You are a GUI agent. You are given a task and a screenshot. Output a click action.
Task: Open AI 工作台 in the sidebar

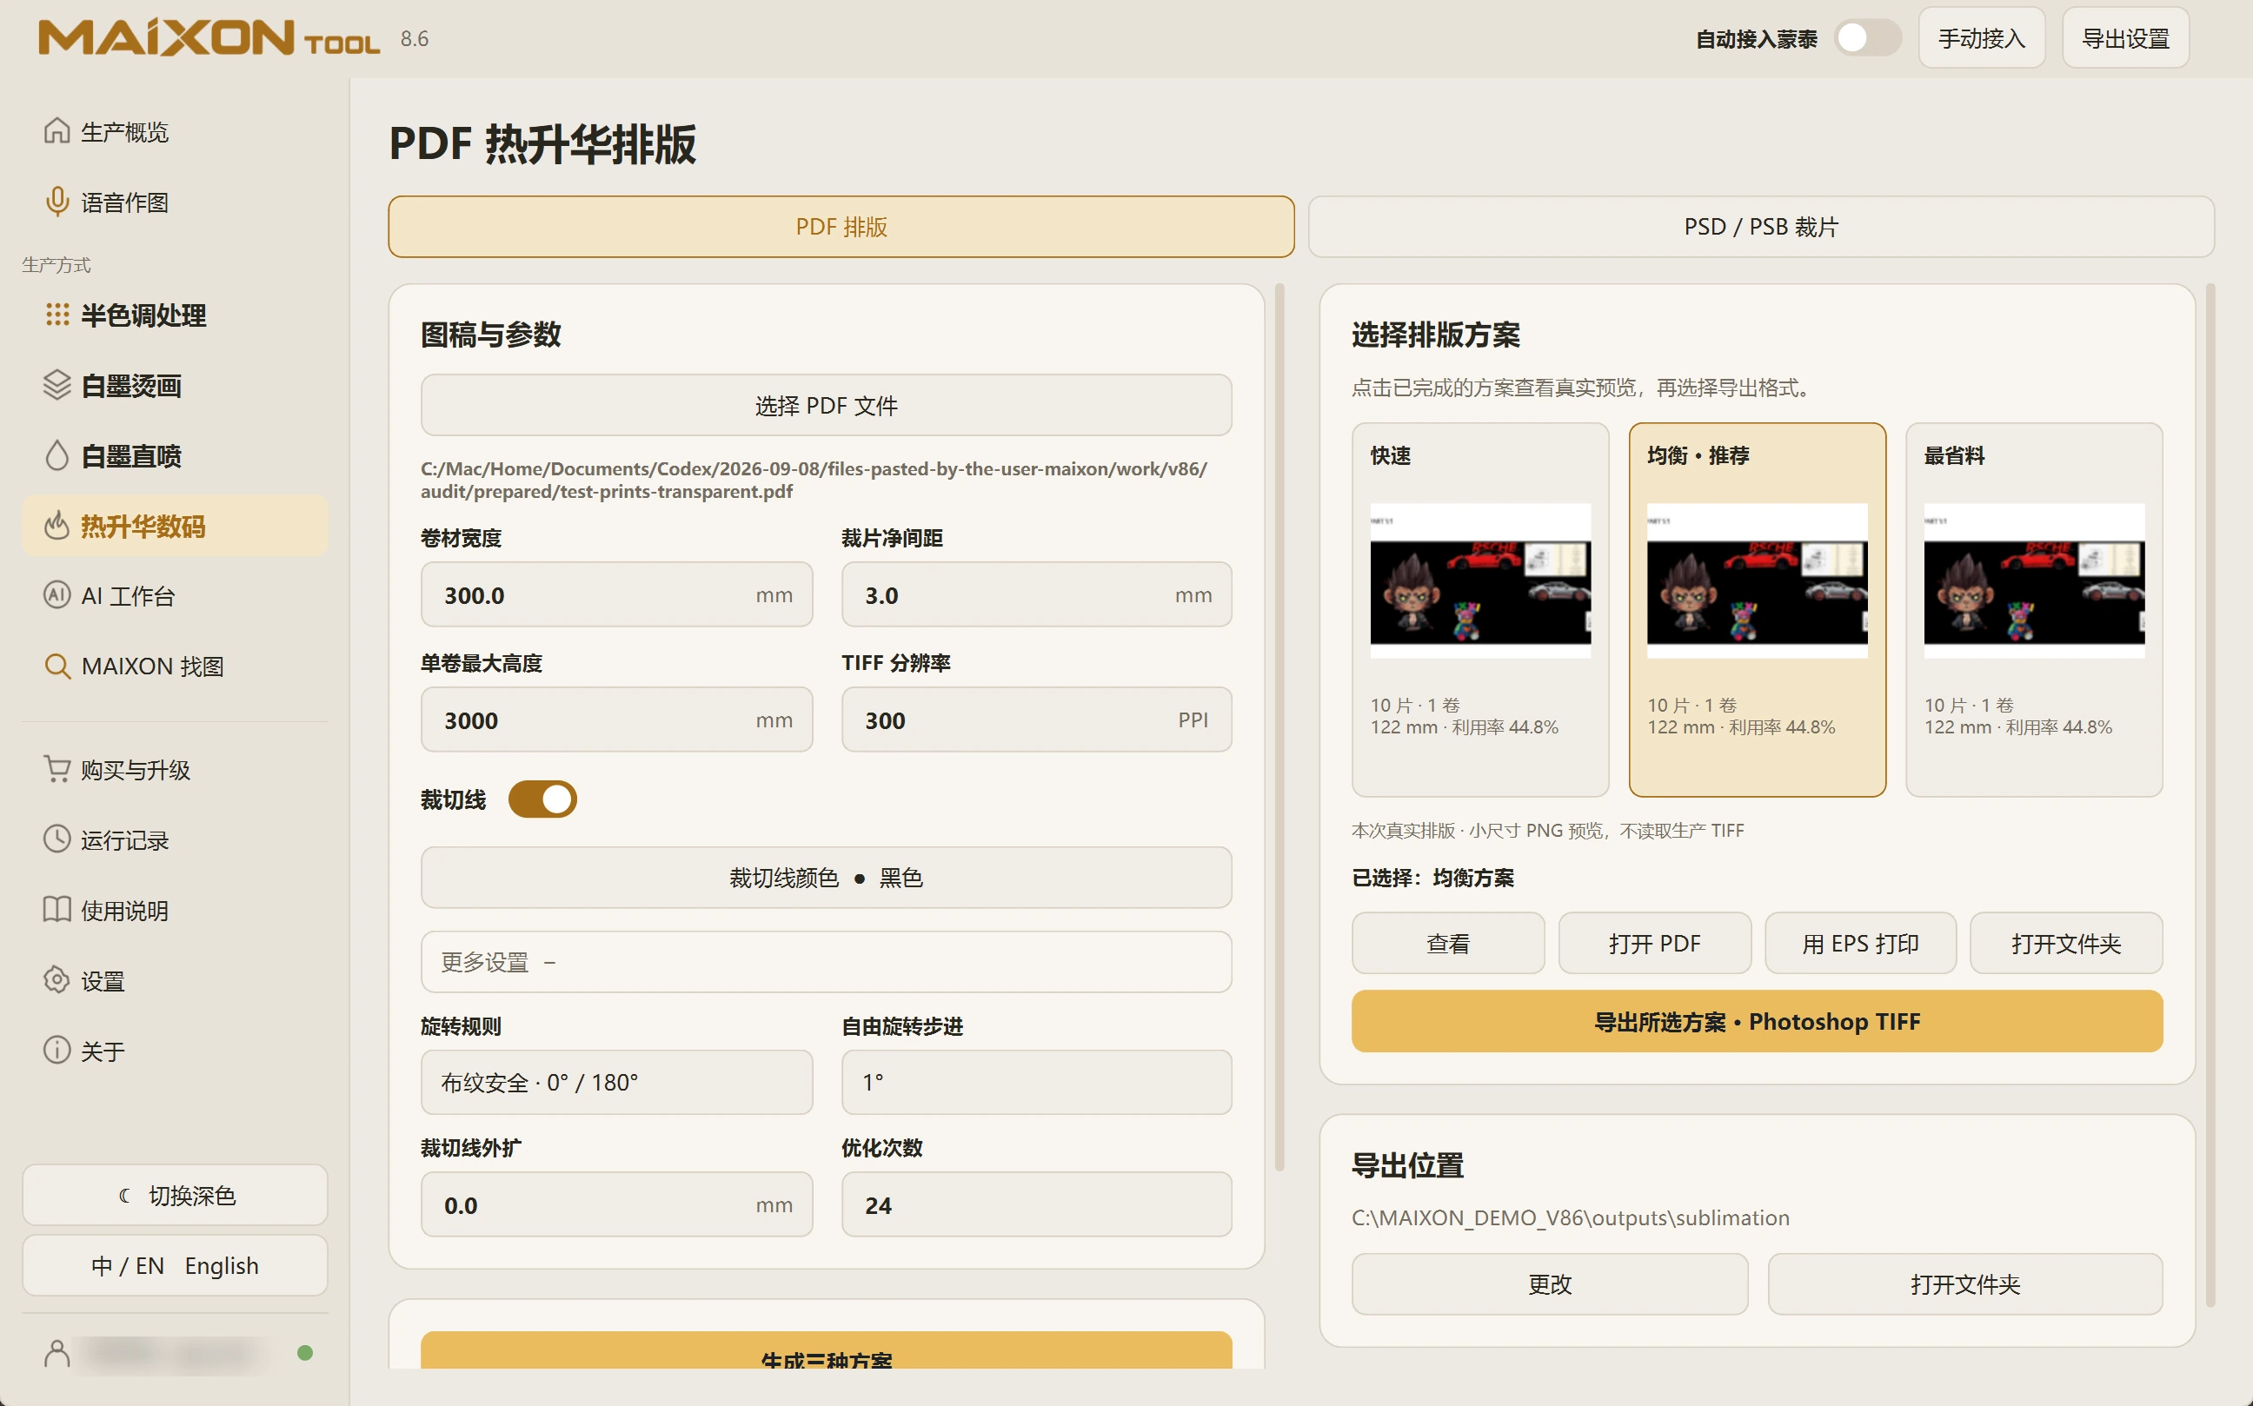click(x=175, y=595)
